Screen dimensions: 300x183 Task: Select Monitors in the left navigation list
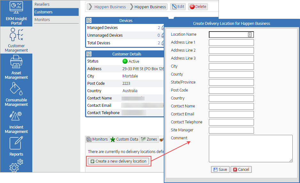pos(42,19)
